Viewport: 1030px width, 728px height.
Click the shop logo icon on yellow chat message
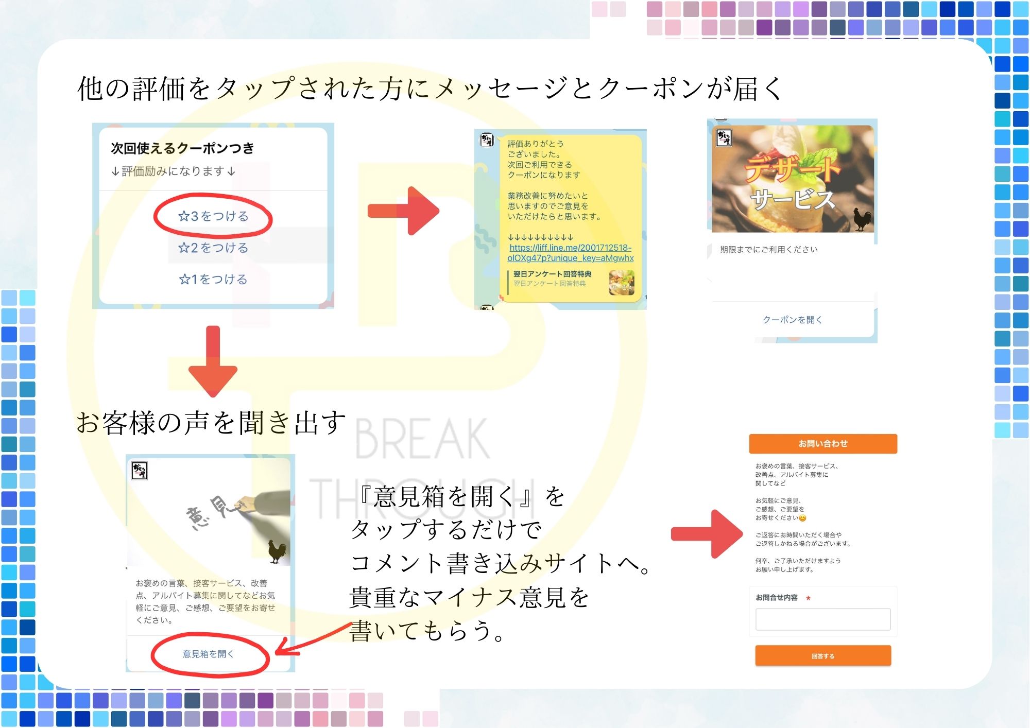tap(487, 140)
